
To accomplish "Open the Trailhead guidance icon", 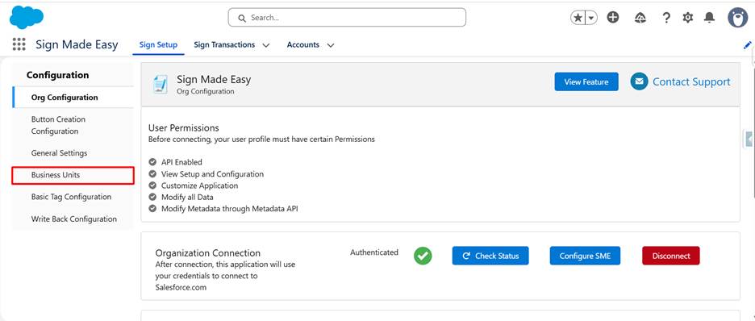I will [x=640, y=18].
